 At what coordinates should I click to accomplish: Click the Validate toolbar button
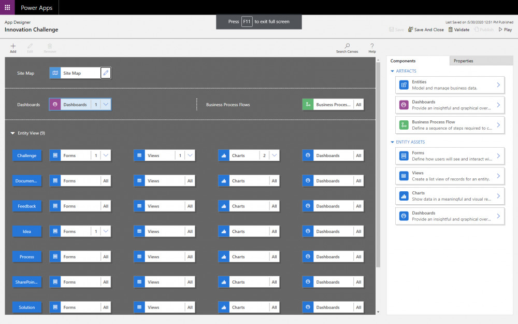click(x=459, y=30)
